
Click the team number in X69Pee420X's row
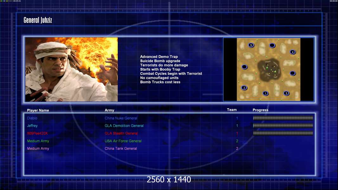237,133
